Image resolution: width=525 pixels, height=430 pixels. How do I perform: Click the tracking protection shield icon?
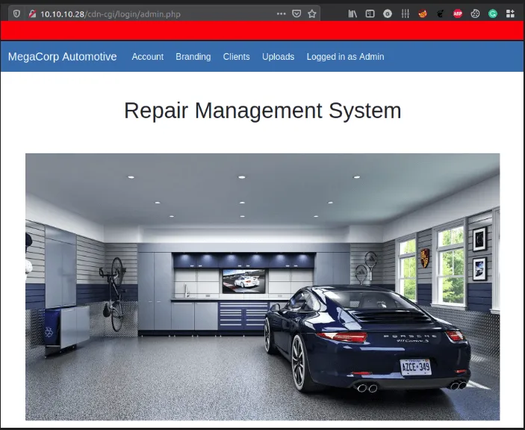point(17,13)
